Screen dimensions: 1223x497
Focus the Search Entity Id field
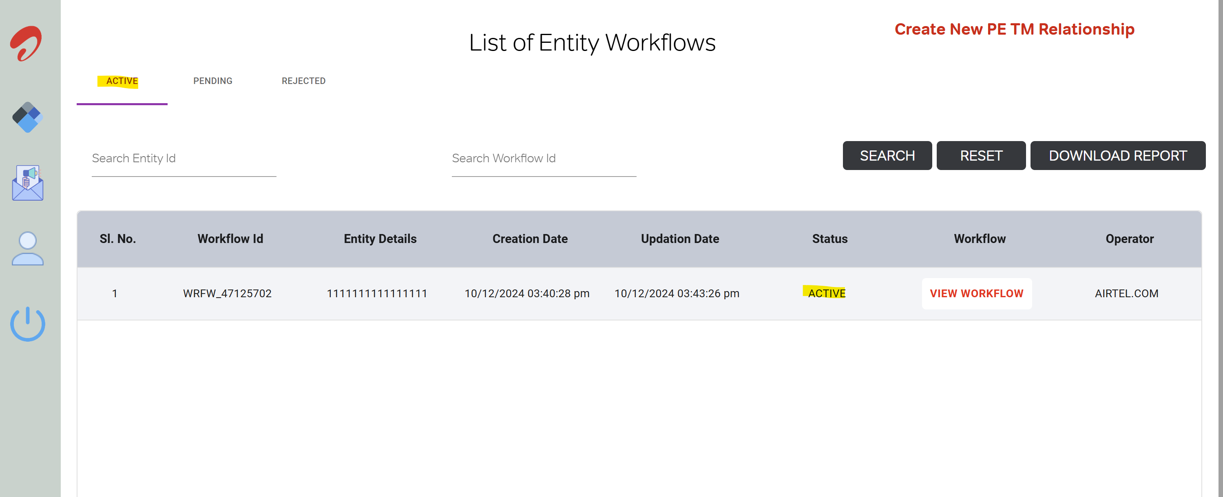(184, 159)
